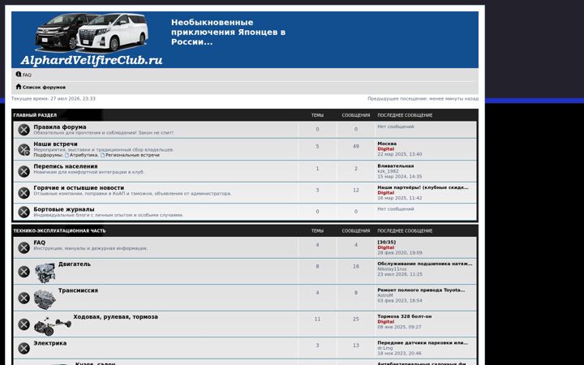Click the status icon for Двигатель forum
The image size is (584, 365).
coord(24,272)
